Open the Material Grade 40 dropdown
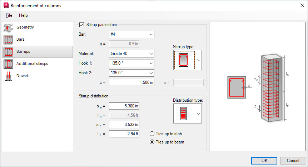This screenshot has height=167, width=308. point(131,54)
